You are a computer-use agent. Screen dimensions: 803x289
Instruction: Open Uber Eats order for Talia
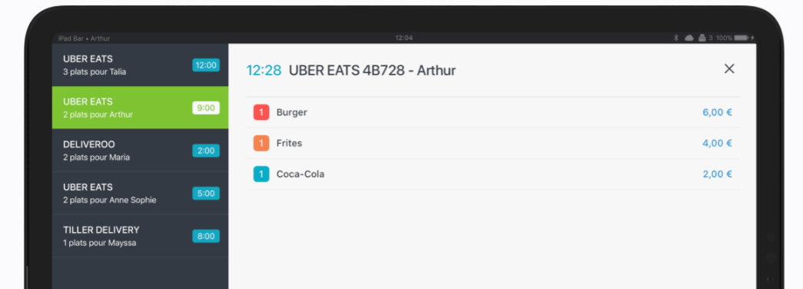pyautogui.click(x=141, y=65)
